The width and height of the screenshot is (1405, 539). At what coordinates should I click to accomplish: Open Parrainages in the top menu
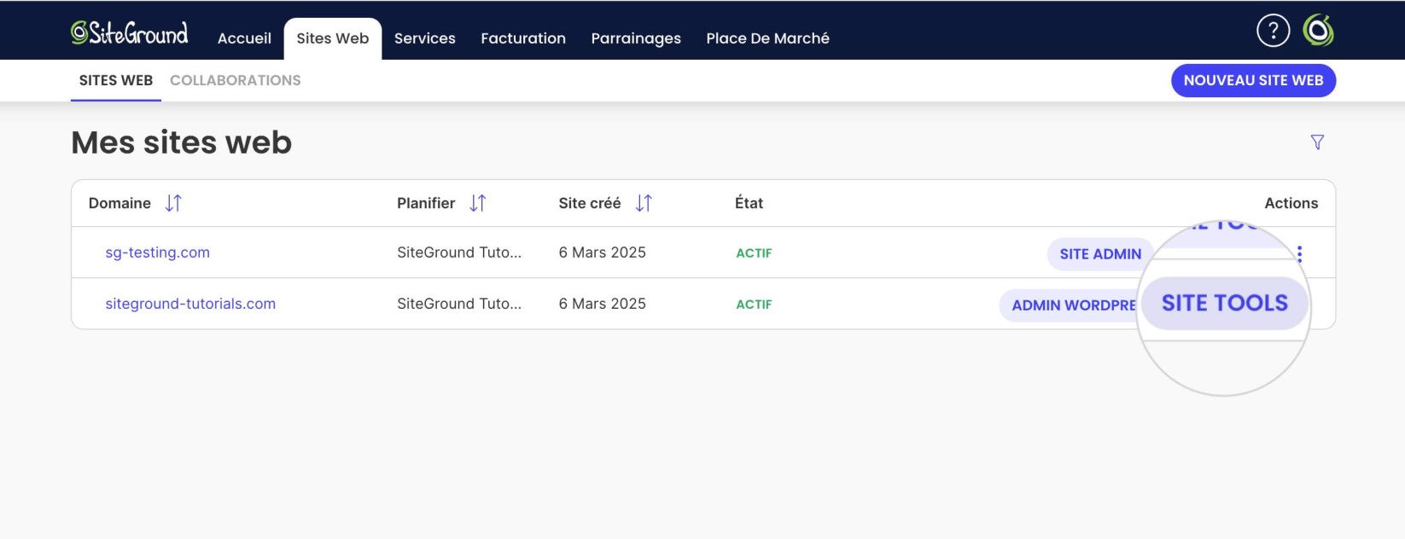pos(636,38)
